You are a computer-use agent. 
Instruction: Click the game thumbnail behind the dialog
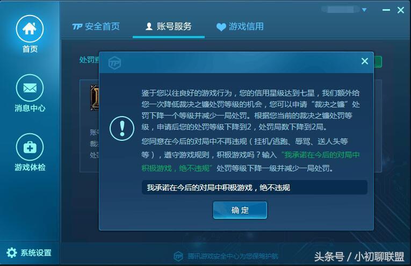coord(95,97)
